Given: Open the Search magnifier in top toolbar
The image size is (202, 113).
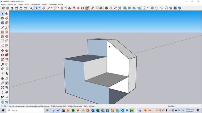Looking at the screenshot, I should pos(31,8).
